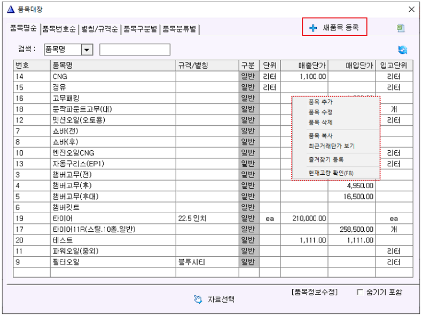
Task: Click the 매입단가 column header
Action: coord(352,66)
